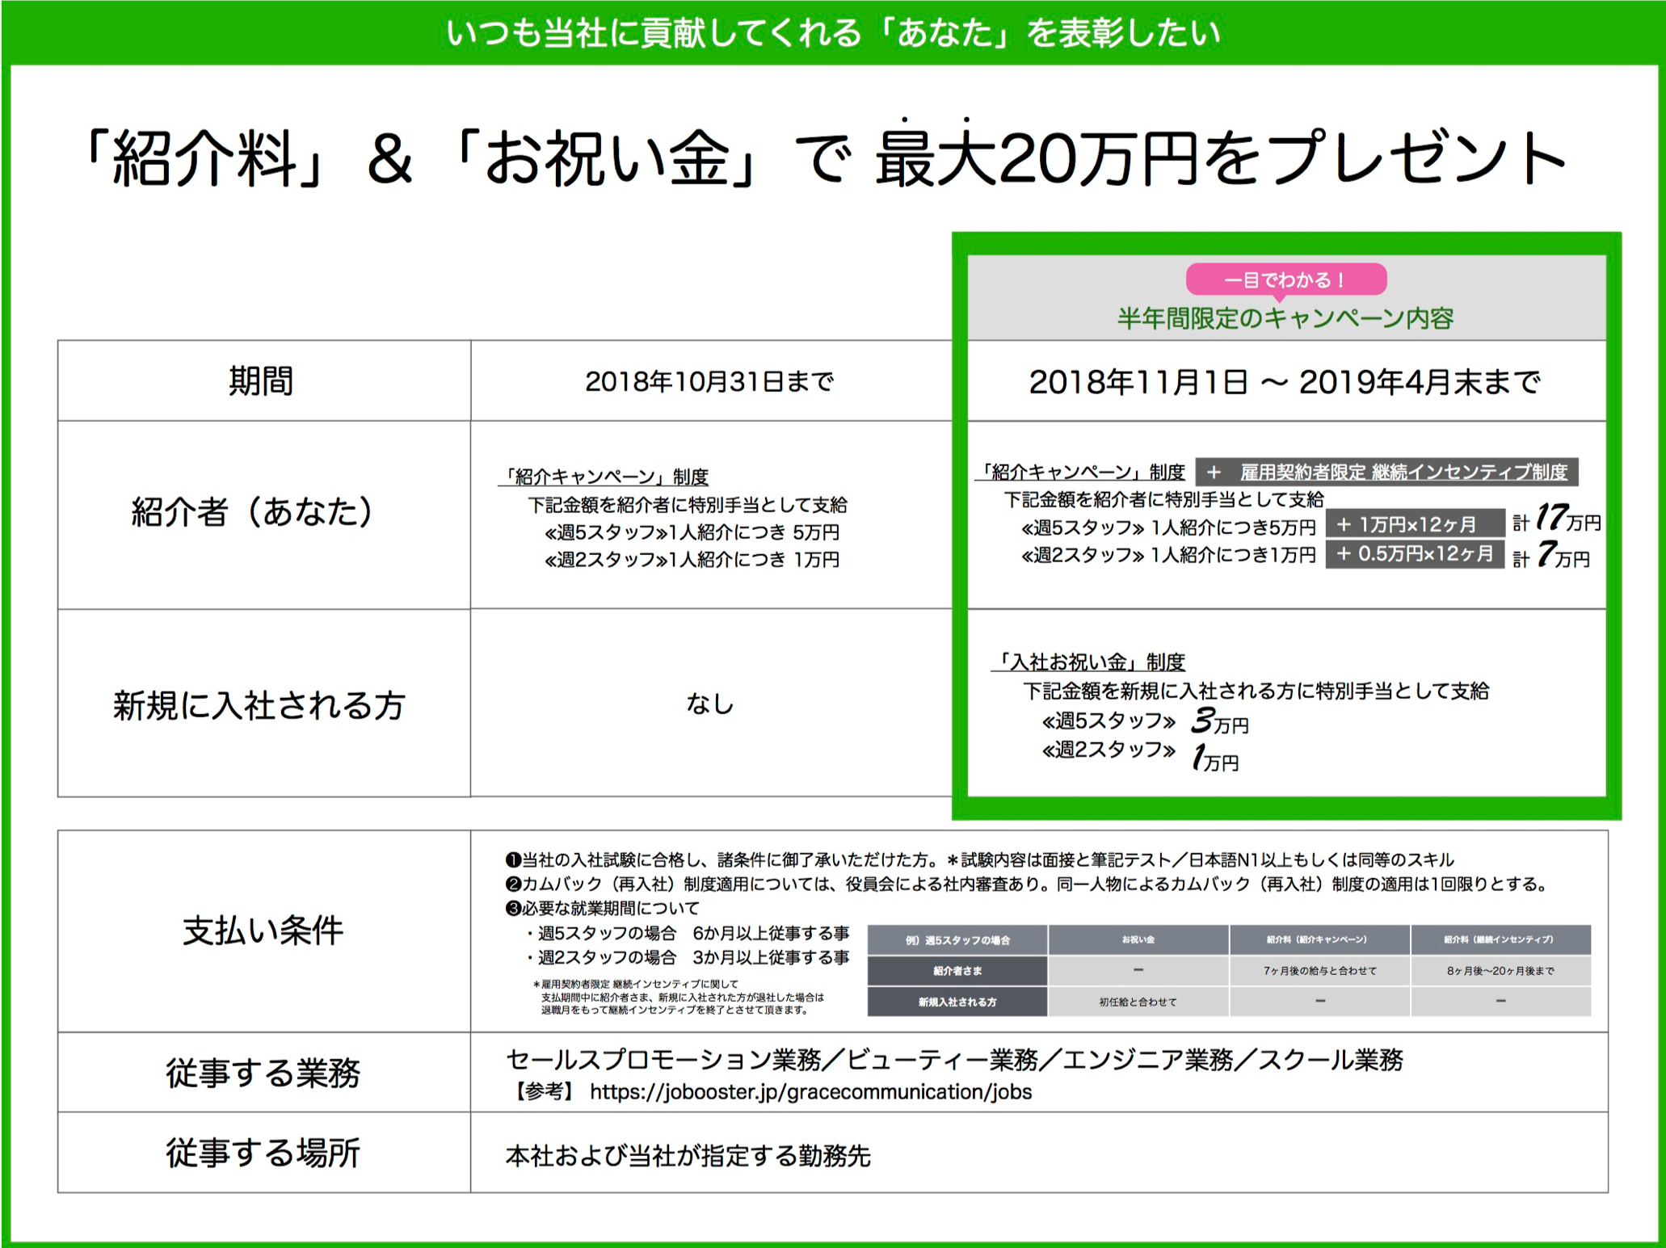This screenshot has width=1666, height=1248.
Task: Click the underlined 「入社お祝い金」制度 heading
Action: 1089,662
